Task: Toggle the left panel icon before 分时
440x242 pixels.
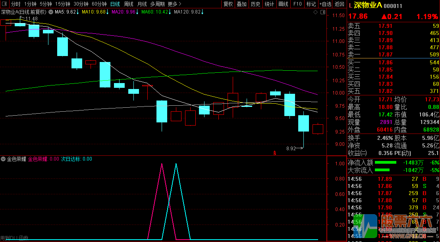Action: pyautogui.click(x=5, y=4)
